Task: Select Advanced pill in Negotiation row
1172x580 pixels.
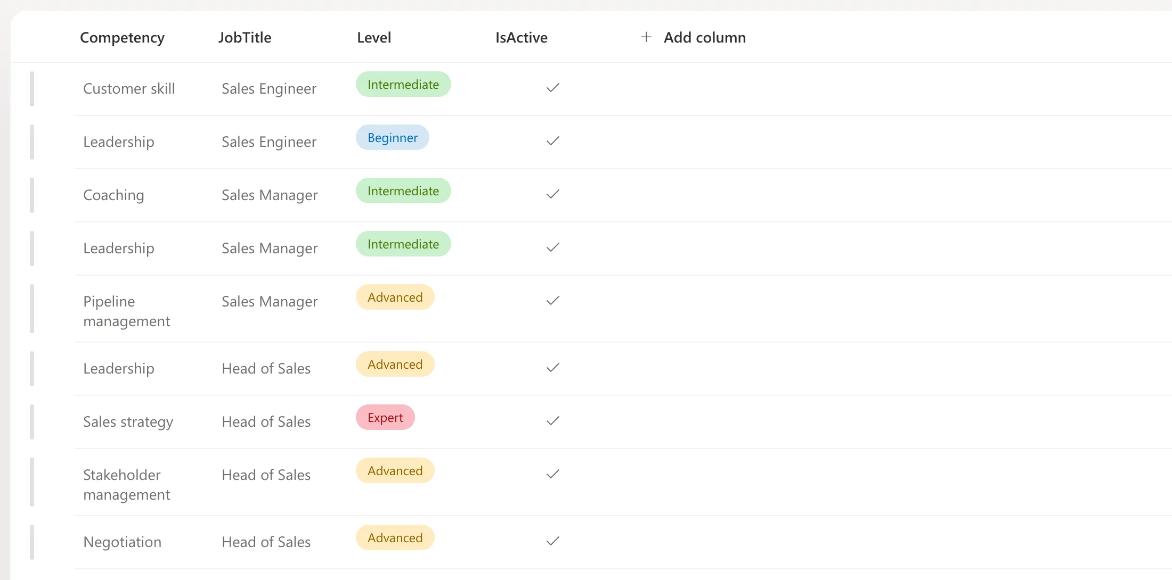Action: (x=395, y=538)
